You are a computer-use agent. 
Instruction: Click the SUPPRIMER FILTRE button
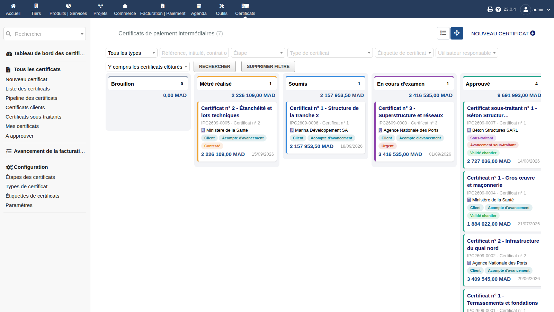click(x=268, y=66)
